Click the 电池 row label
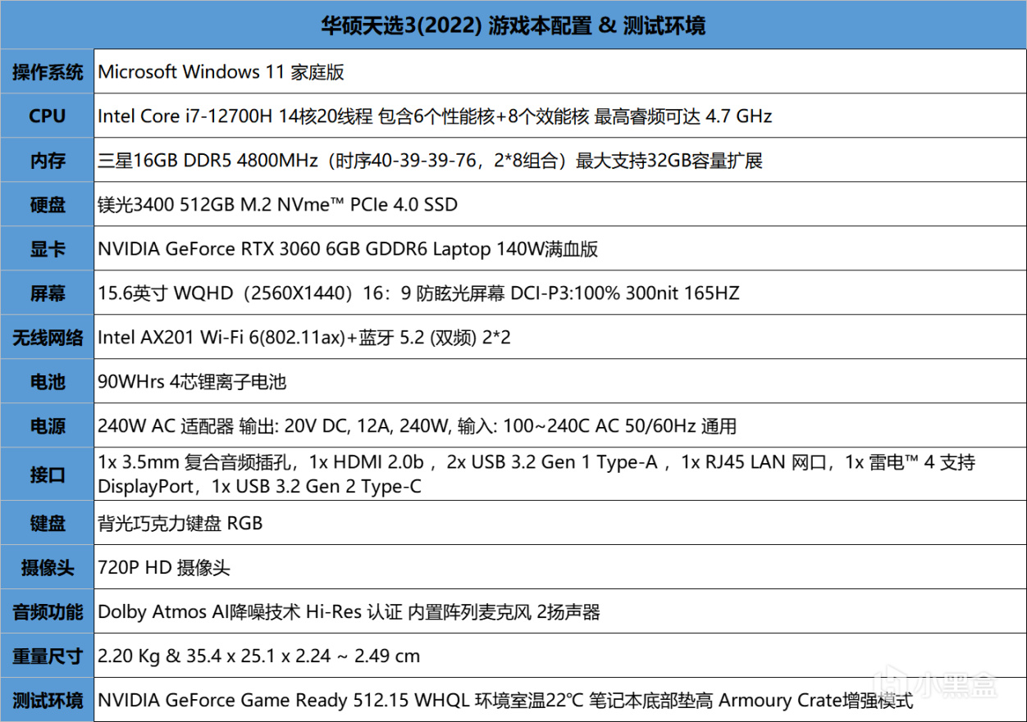 click(x=48, y=382)
